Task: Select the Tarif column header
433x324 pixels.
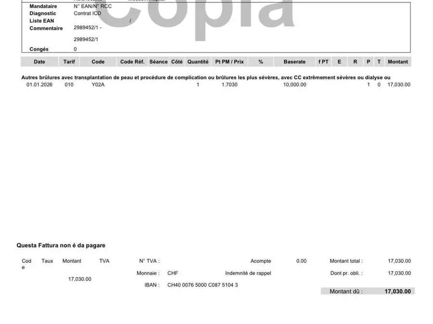Action: point(69,62)
